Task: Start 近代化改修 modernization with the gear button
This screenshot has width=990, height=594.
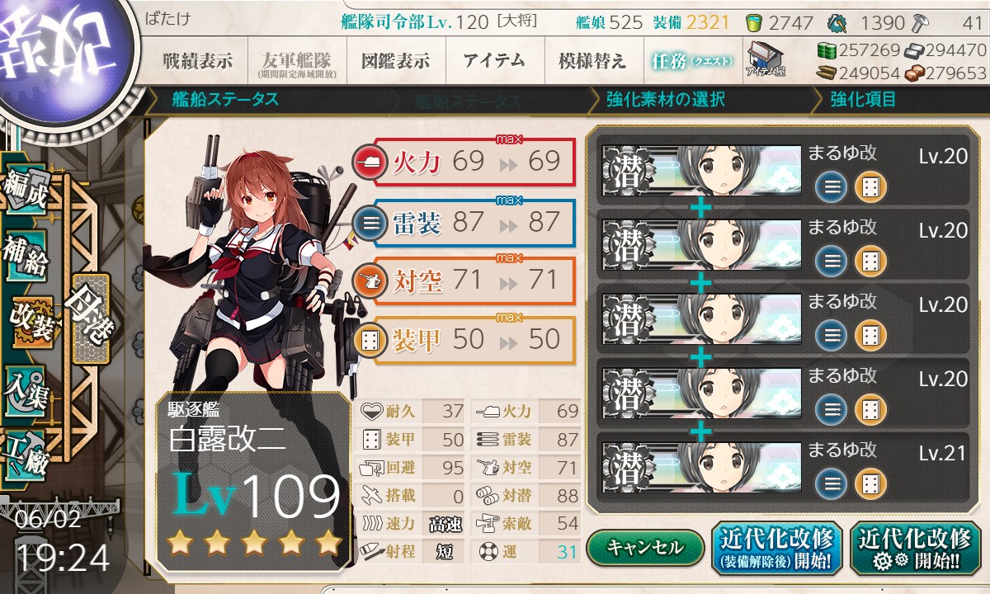Action: 915,549
